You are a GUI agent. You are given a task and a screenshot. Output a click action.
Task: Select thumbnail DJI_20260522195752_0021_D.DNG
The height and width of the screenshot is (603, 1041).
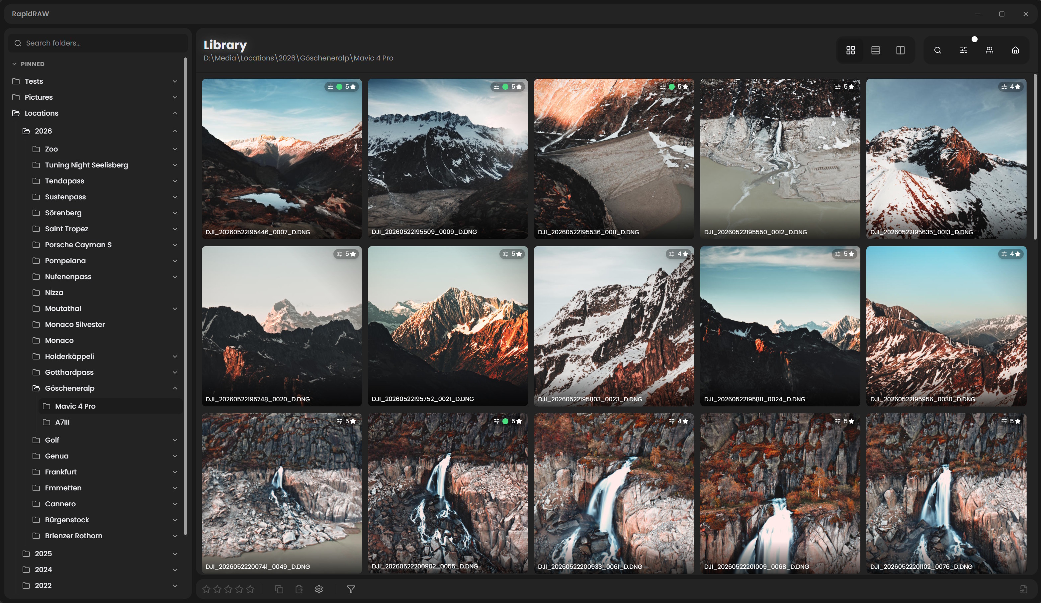tap(448, 326)
